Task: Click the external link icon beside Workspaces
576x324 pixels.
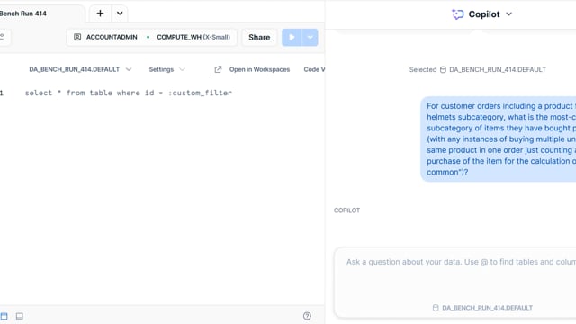Action: (x=218, y=69)
